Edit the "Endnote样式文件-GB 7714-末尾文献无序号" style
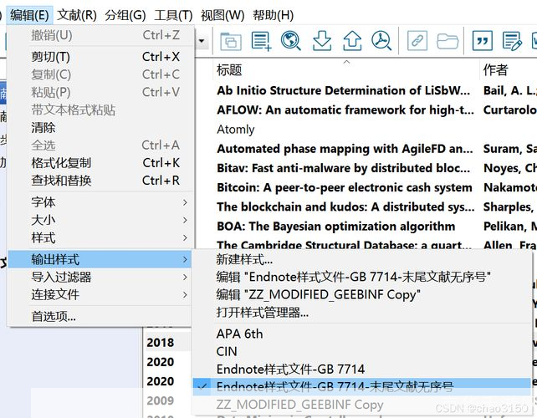Image resolution: width=537 pixels, height=418 pixels. tap(361, 277)
